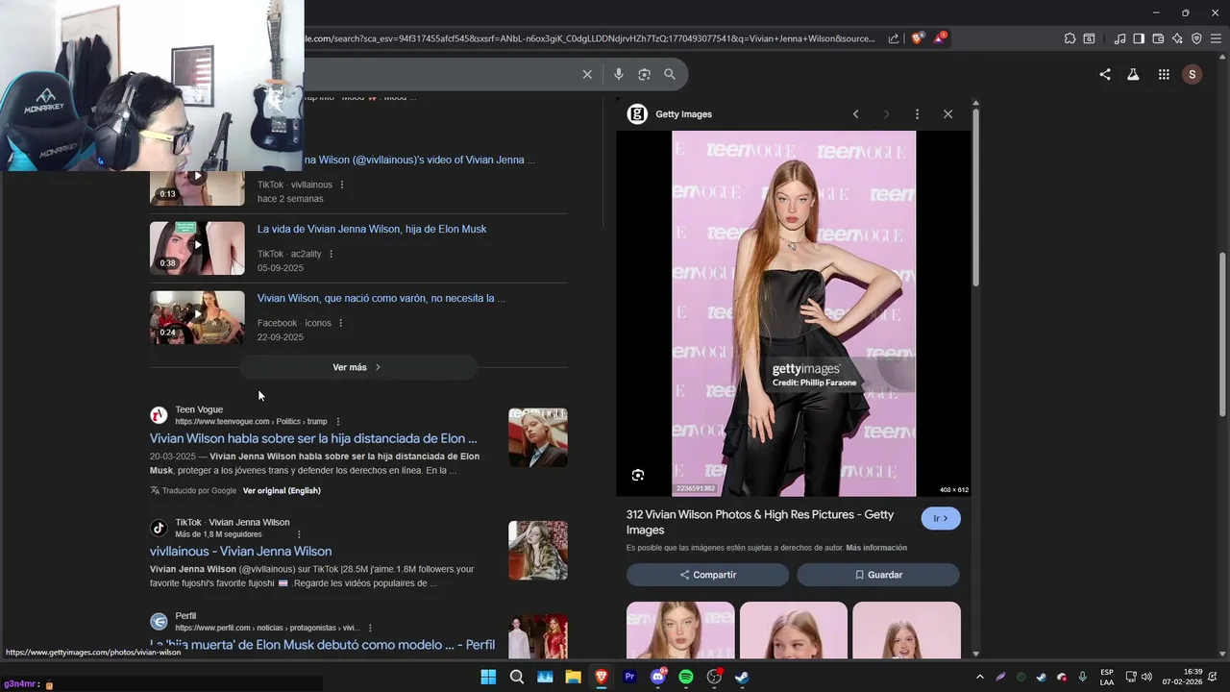Open '312 Vivian Wilson Photos' title link
Image resolution: width=1230 pixels, height=692 pixels.
(x=760, y=522)
